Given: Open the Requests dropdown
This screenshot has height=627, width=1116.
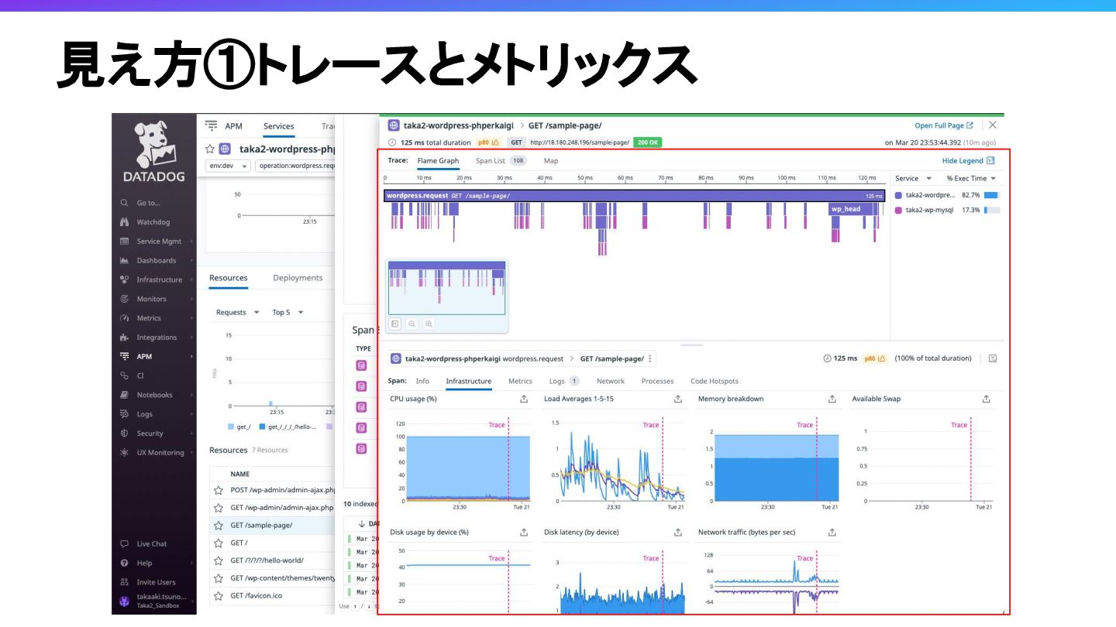Looking at the screenshot, I should 237,313.
